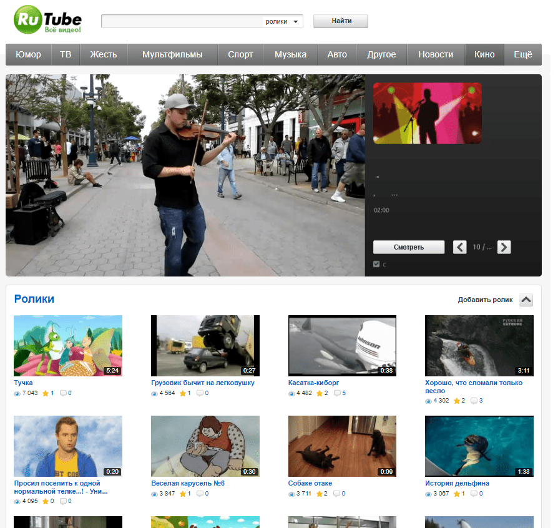Open the 'Тучка' video title link

tap(23, 383)
